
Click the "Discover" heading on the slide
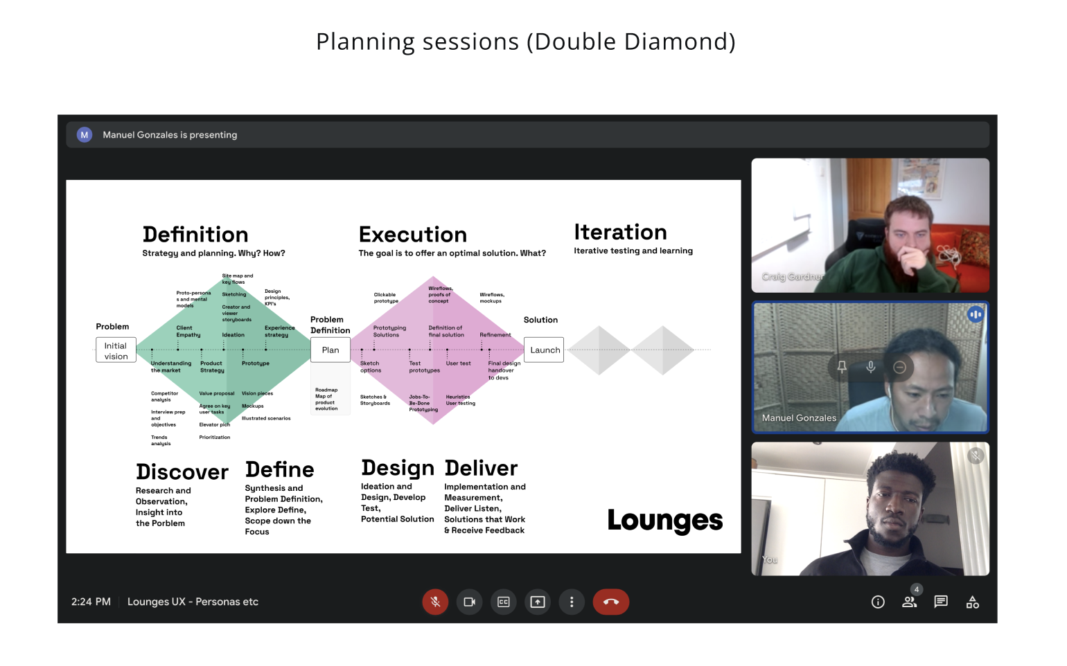click(182, 472)
